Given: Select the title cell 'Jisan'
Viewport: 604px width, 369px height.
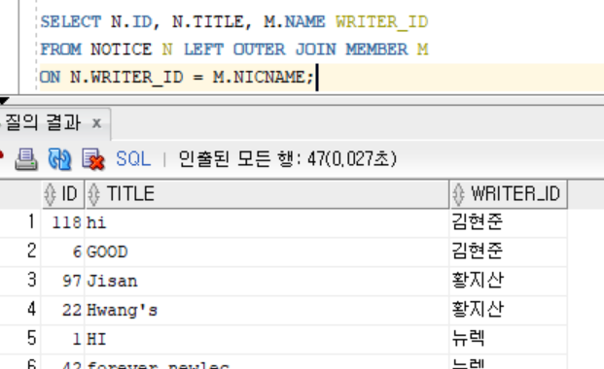Looking at the screenshot, I should 266,281.
